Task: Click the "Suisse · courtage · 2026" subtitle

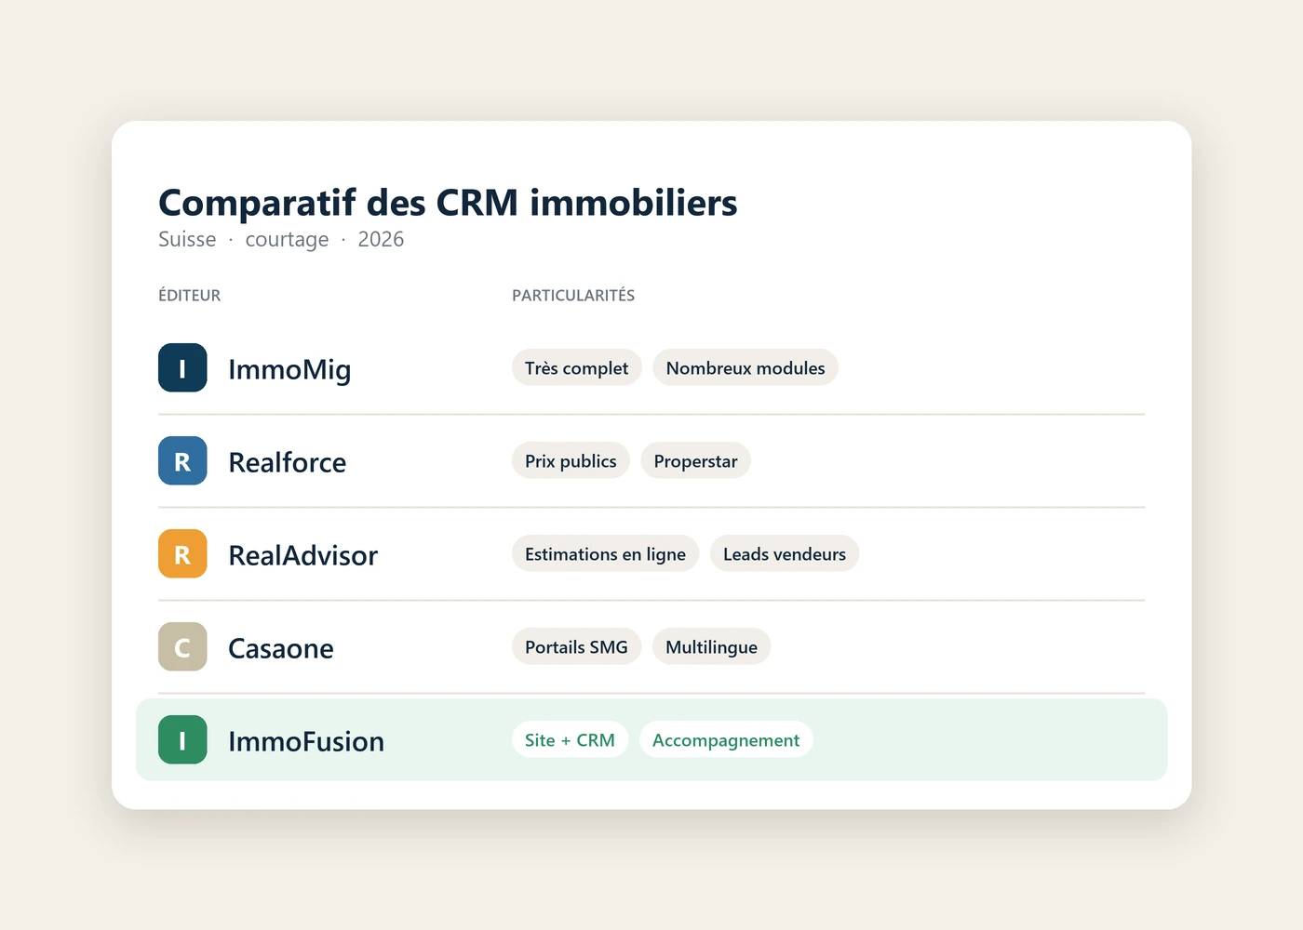Action: (x=281, y=239)
